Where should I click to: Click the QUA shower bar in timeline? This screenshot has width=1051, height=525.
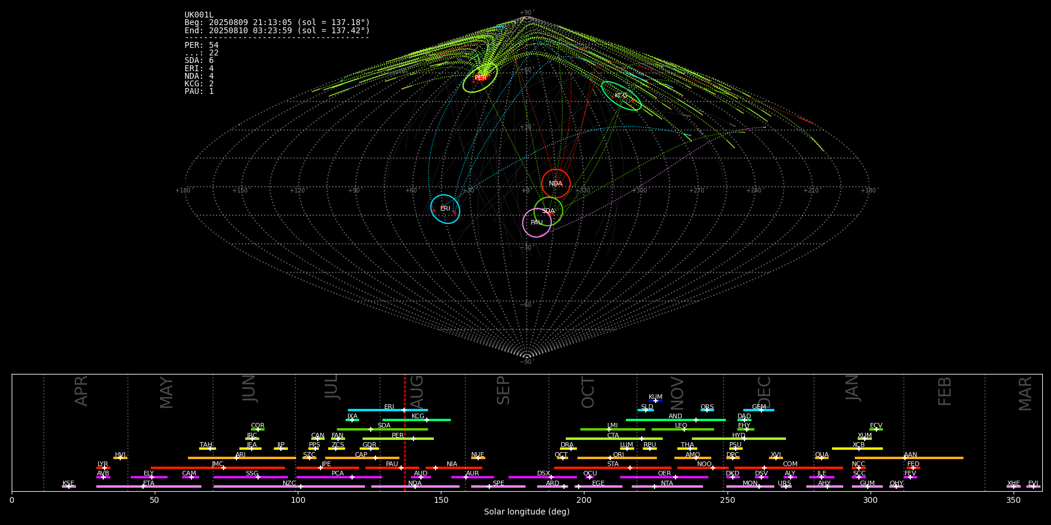[x=822, y=458]
